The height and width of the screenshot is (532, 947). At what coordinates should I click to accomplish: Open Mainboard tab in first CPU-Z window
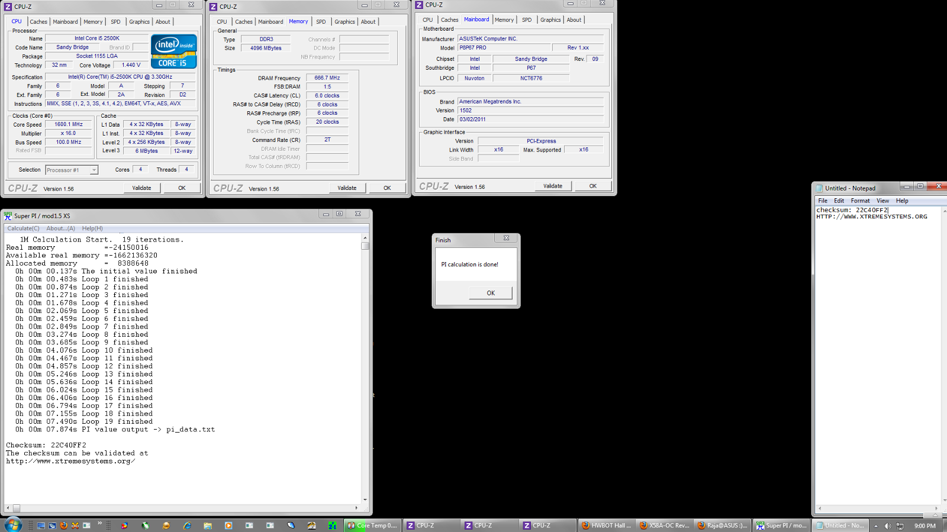point(65,22)
